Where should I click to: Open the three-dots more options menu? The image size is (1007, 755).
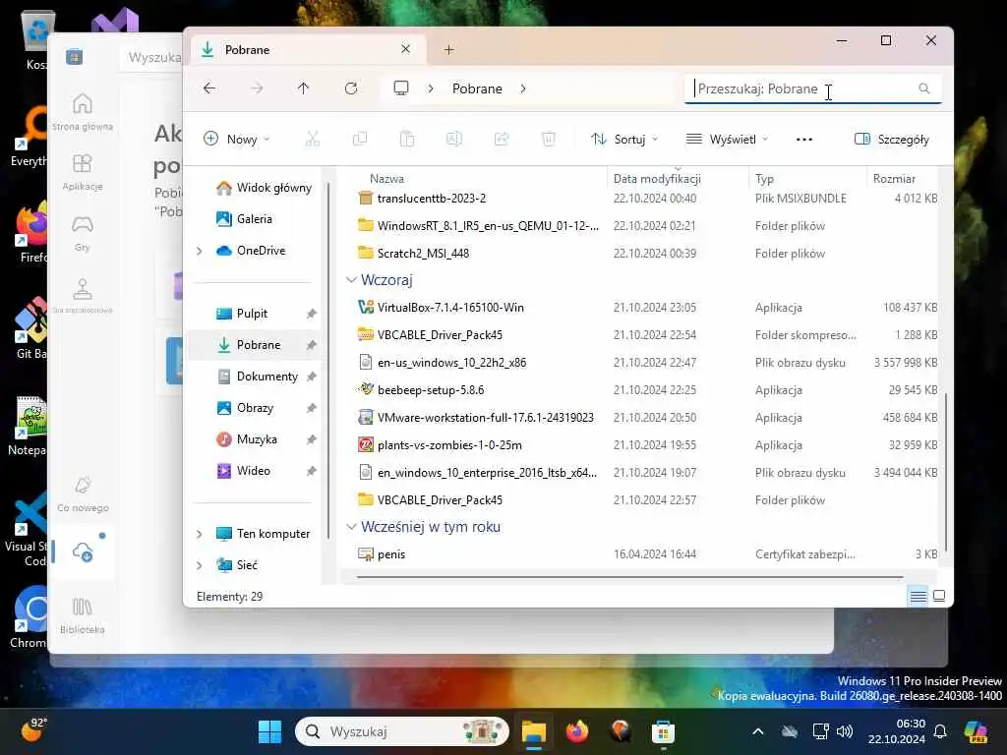point(804,140)
